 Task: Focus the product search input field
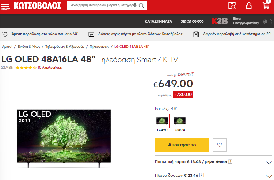coord(101,5)
